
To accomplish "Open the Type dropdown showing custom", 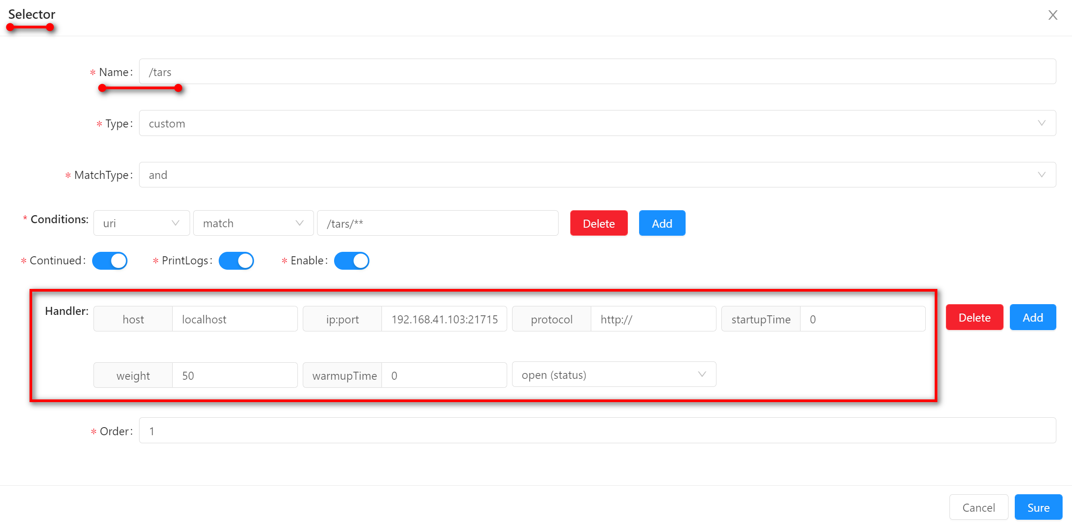I will tap(597, 123).
